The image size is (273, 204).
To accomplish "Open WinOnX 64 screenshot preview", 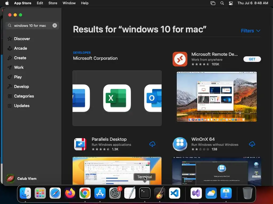I will 216,171.
